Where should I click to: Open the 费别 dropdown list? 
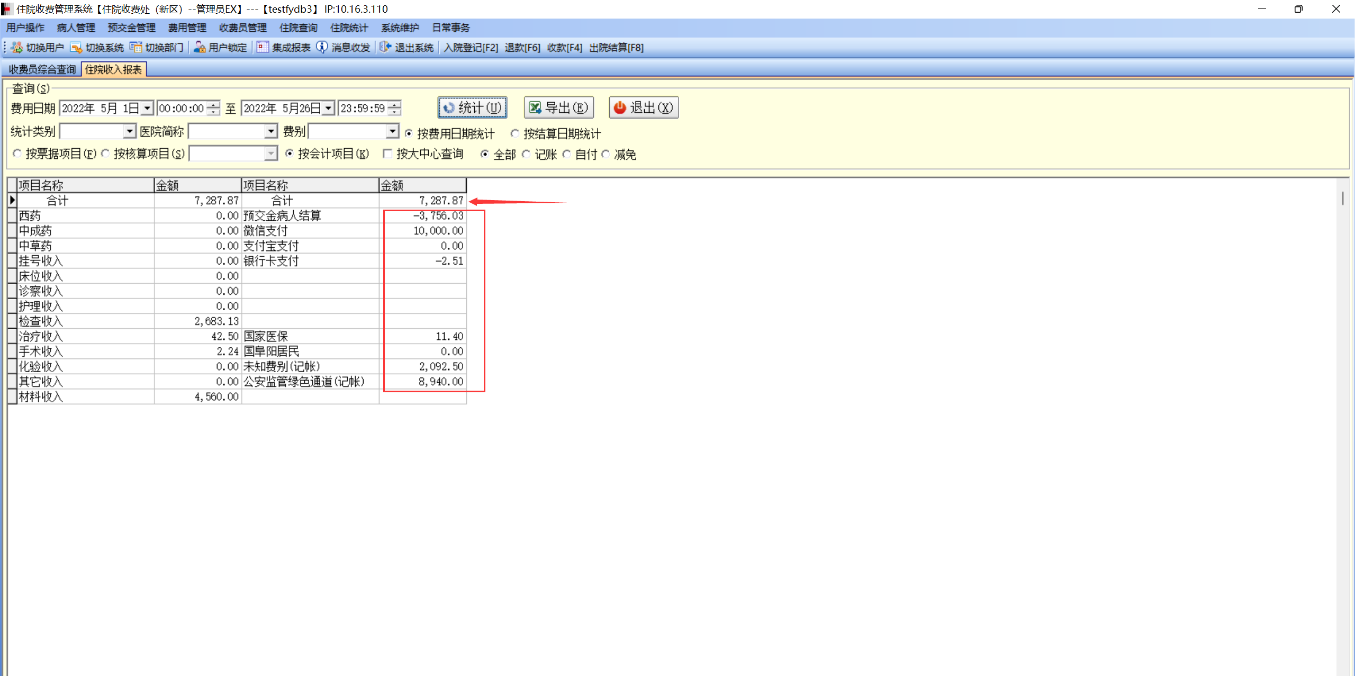pos(392,131)
